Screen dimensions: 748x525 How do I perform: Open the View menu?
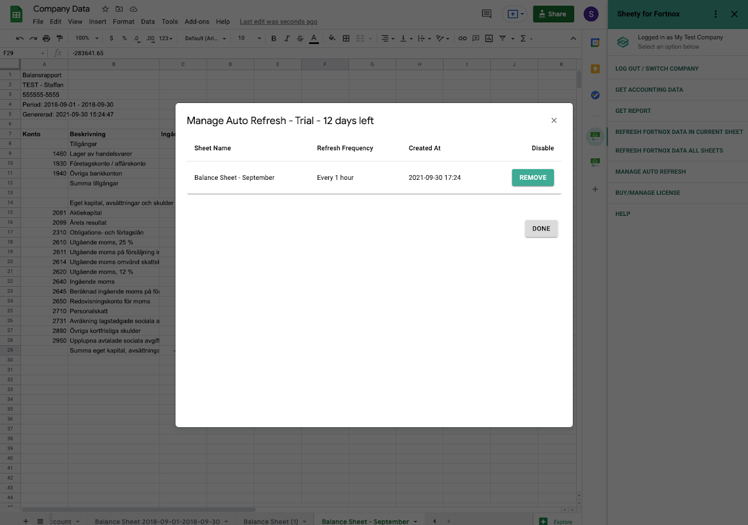tap(75, 22)
